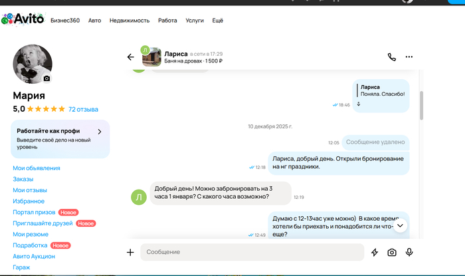The height and width of the screenshot is (276, 465).
Task: Open the Недвижимость menu item
Action: 130,21
